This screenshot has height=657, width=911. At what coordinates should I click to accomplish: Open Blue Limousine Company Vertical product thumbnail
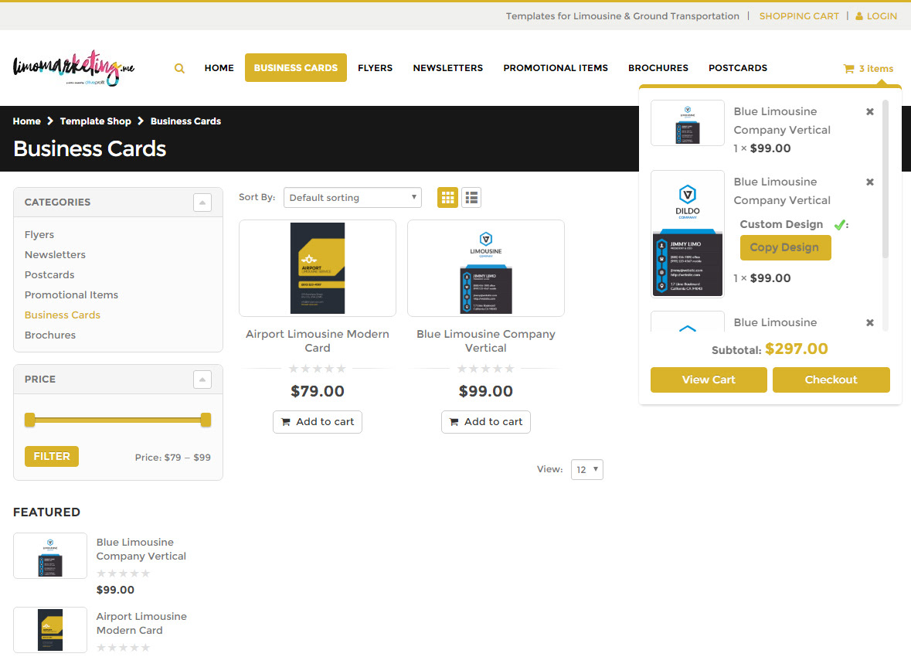click(486, 268)
